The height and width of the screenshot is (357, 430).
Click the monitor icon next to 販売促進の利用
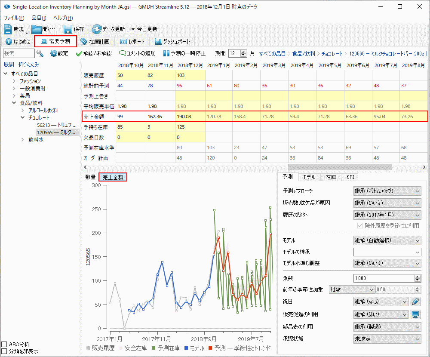[x=415, y=314]
